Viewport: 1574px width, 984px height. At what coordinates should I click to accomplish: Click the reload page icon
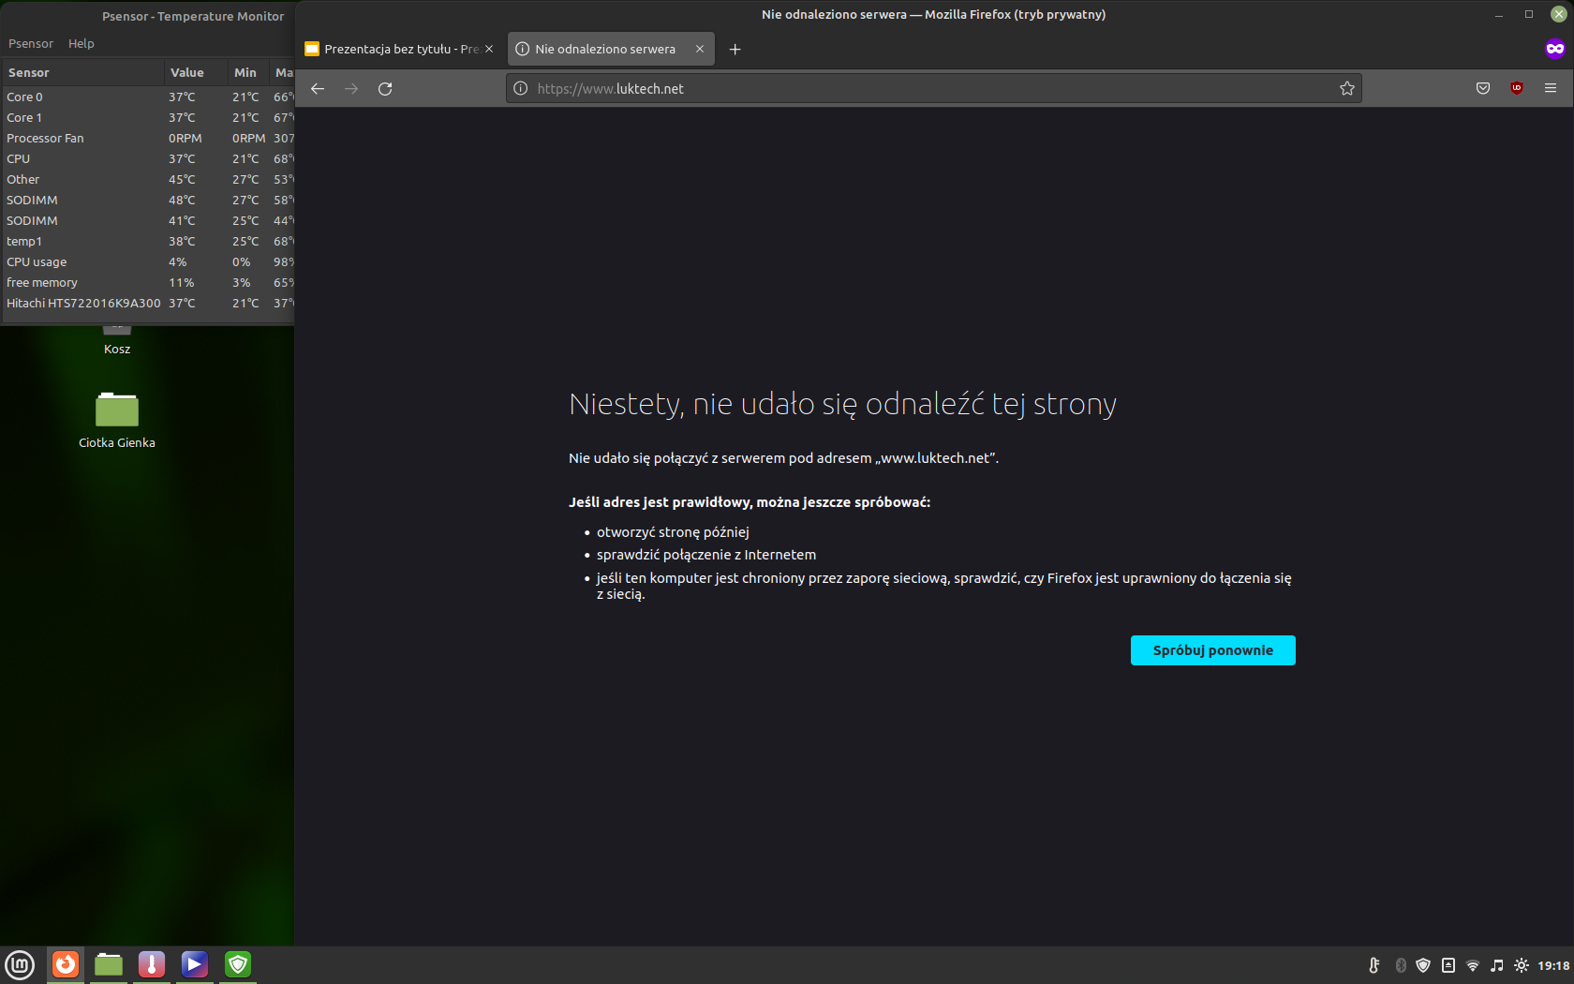[385, 89]
